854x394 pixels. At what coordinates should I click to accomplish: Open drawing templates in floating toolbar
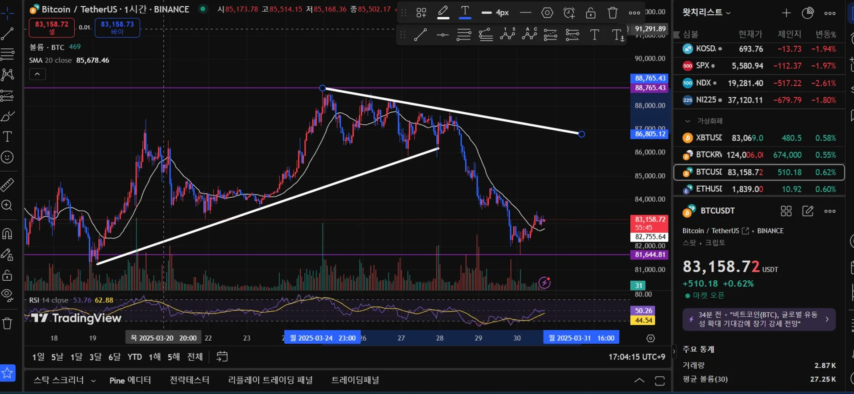[x=421, y=13]
